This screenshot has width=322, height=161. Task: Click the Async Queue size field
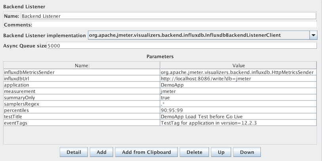point(181,46)
